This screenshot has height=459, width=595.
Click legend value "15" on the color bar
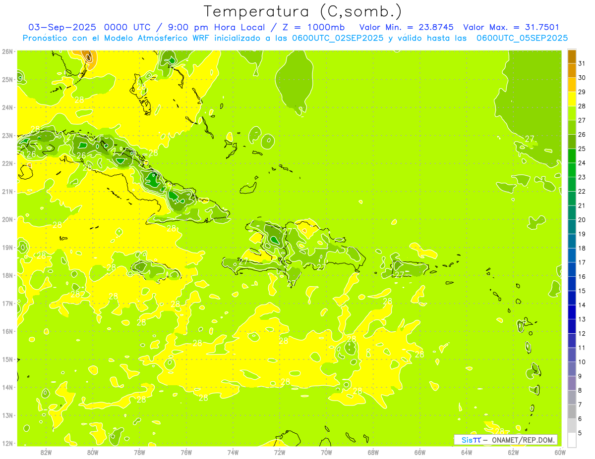point(582,291)
